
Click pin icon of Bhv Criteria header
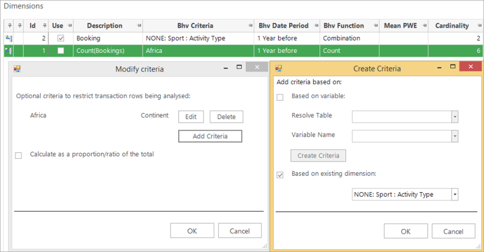(x=250, y=26)
